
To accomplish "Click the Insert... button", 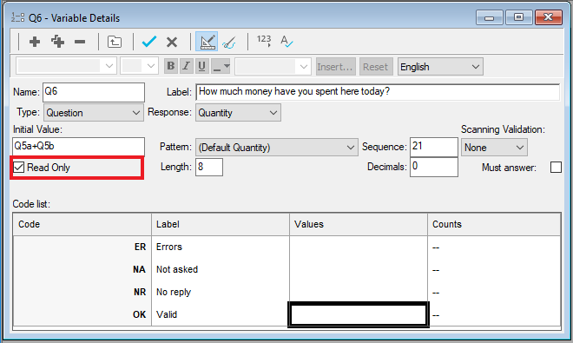I will (336, 67).
